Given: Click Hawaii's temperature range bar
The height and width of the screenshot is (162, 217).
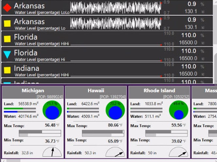Looking at the screenshot, I should pyautogui.click(x=103, y=133).
